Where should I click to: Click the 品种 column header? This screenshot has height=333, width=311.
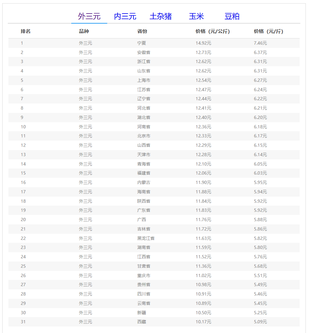tap(84, 31)
